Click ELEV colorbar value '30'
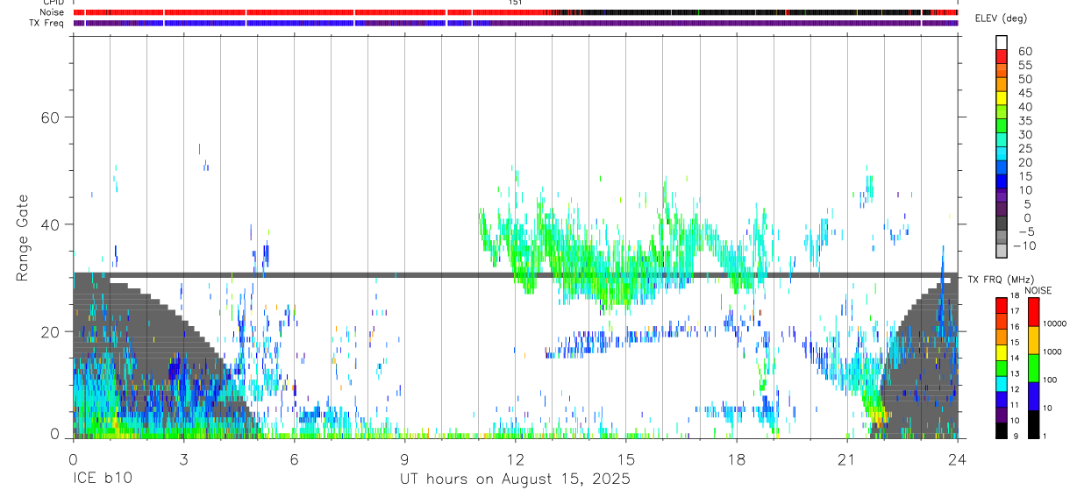 pos(1025,134)
